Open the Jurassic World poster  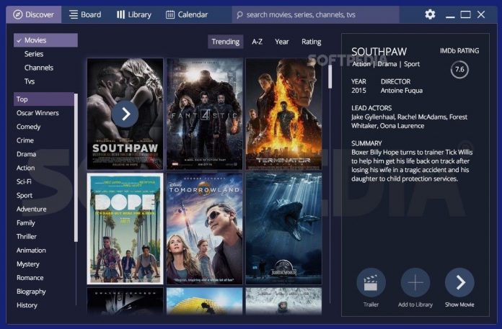pos(283,229)
